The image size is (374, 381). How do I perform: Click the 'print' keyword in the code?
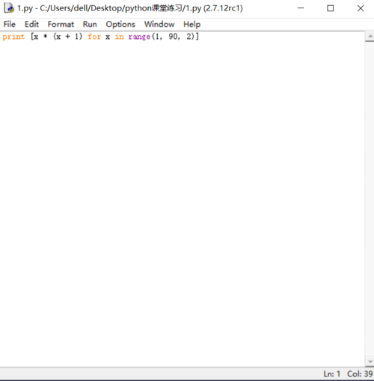pos(13,37)
